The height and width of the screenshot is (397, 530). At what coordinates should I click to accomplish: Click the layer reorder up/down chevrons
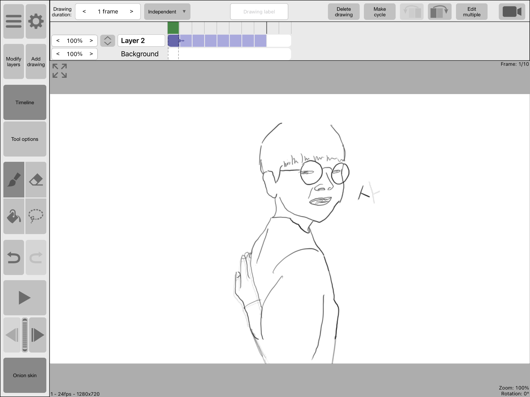tap(108, 41)
